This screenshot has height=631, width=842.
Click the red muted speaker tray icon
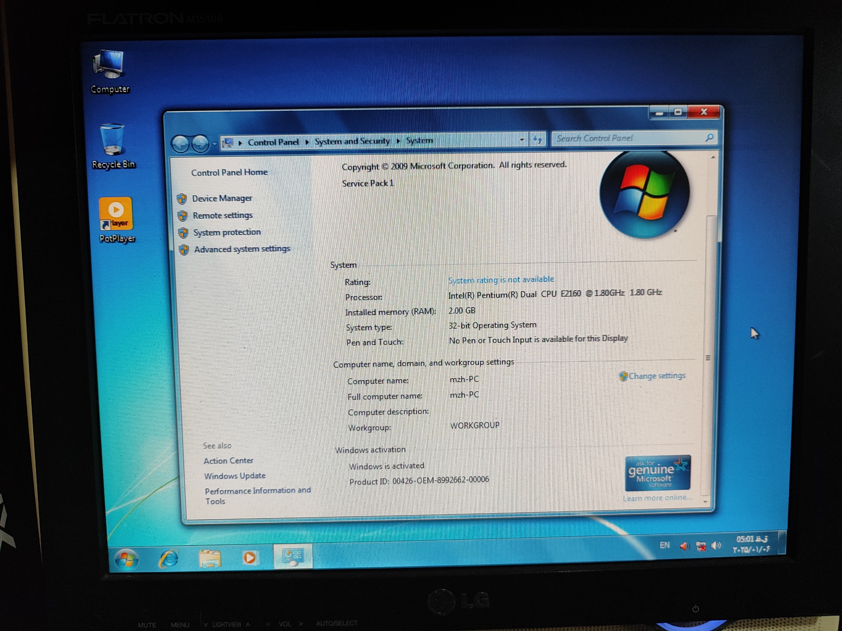pos(684,546)
